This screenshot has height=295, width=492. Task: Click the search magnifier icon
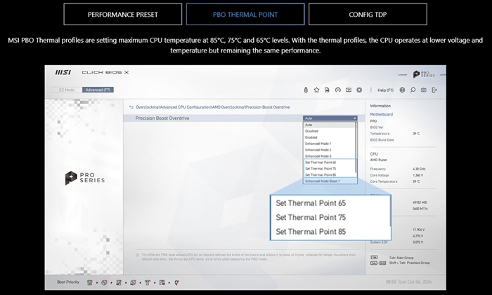(413, 90)
